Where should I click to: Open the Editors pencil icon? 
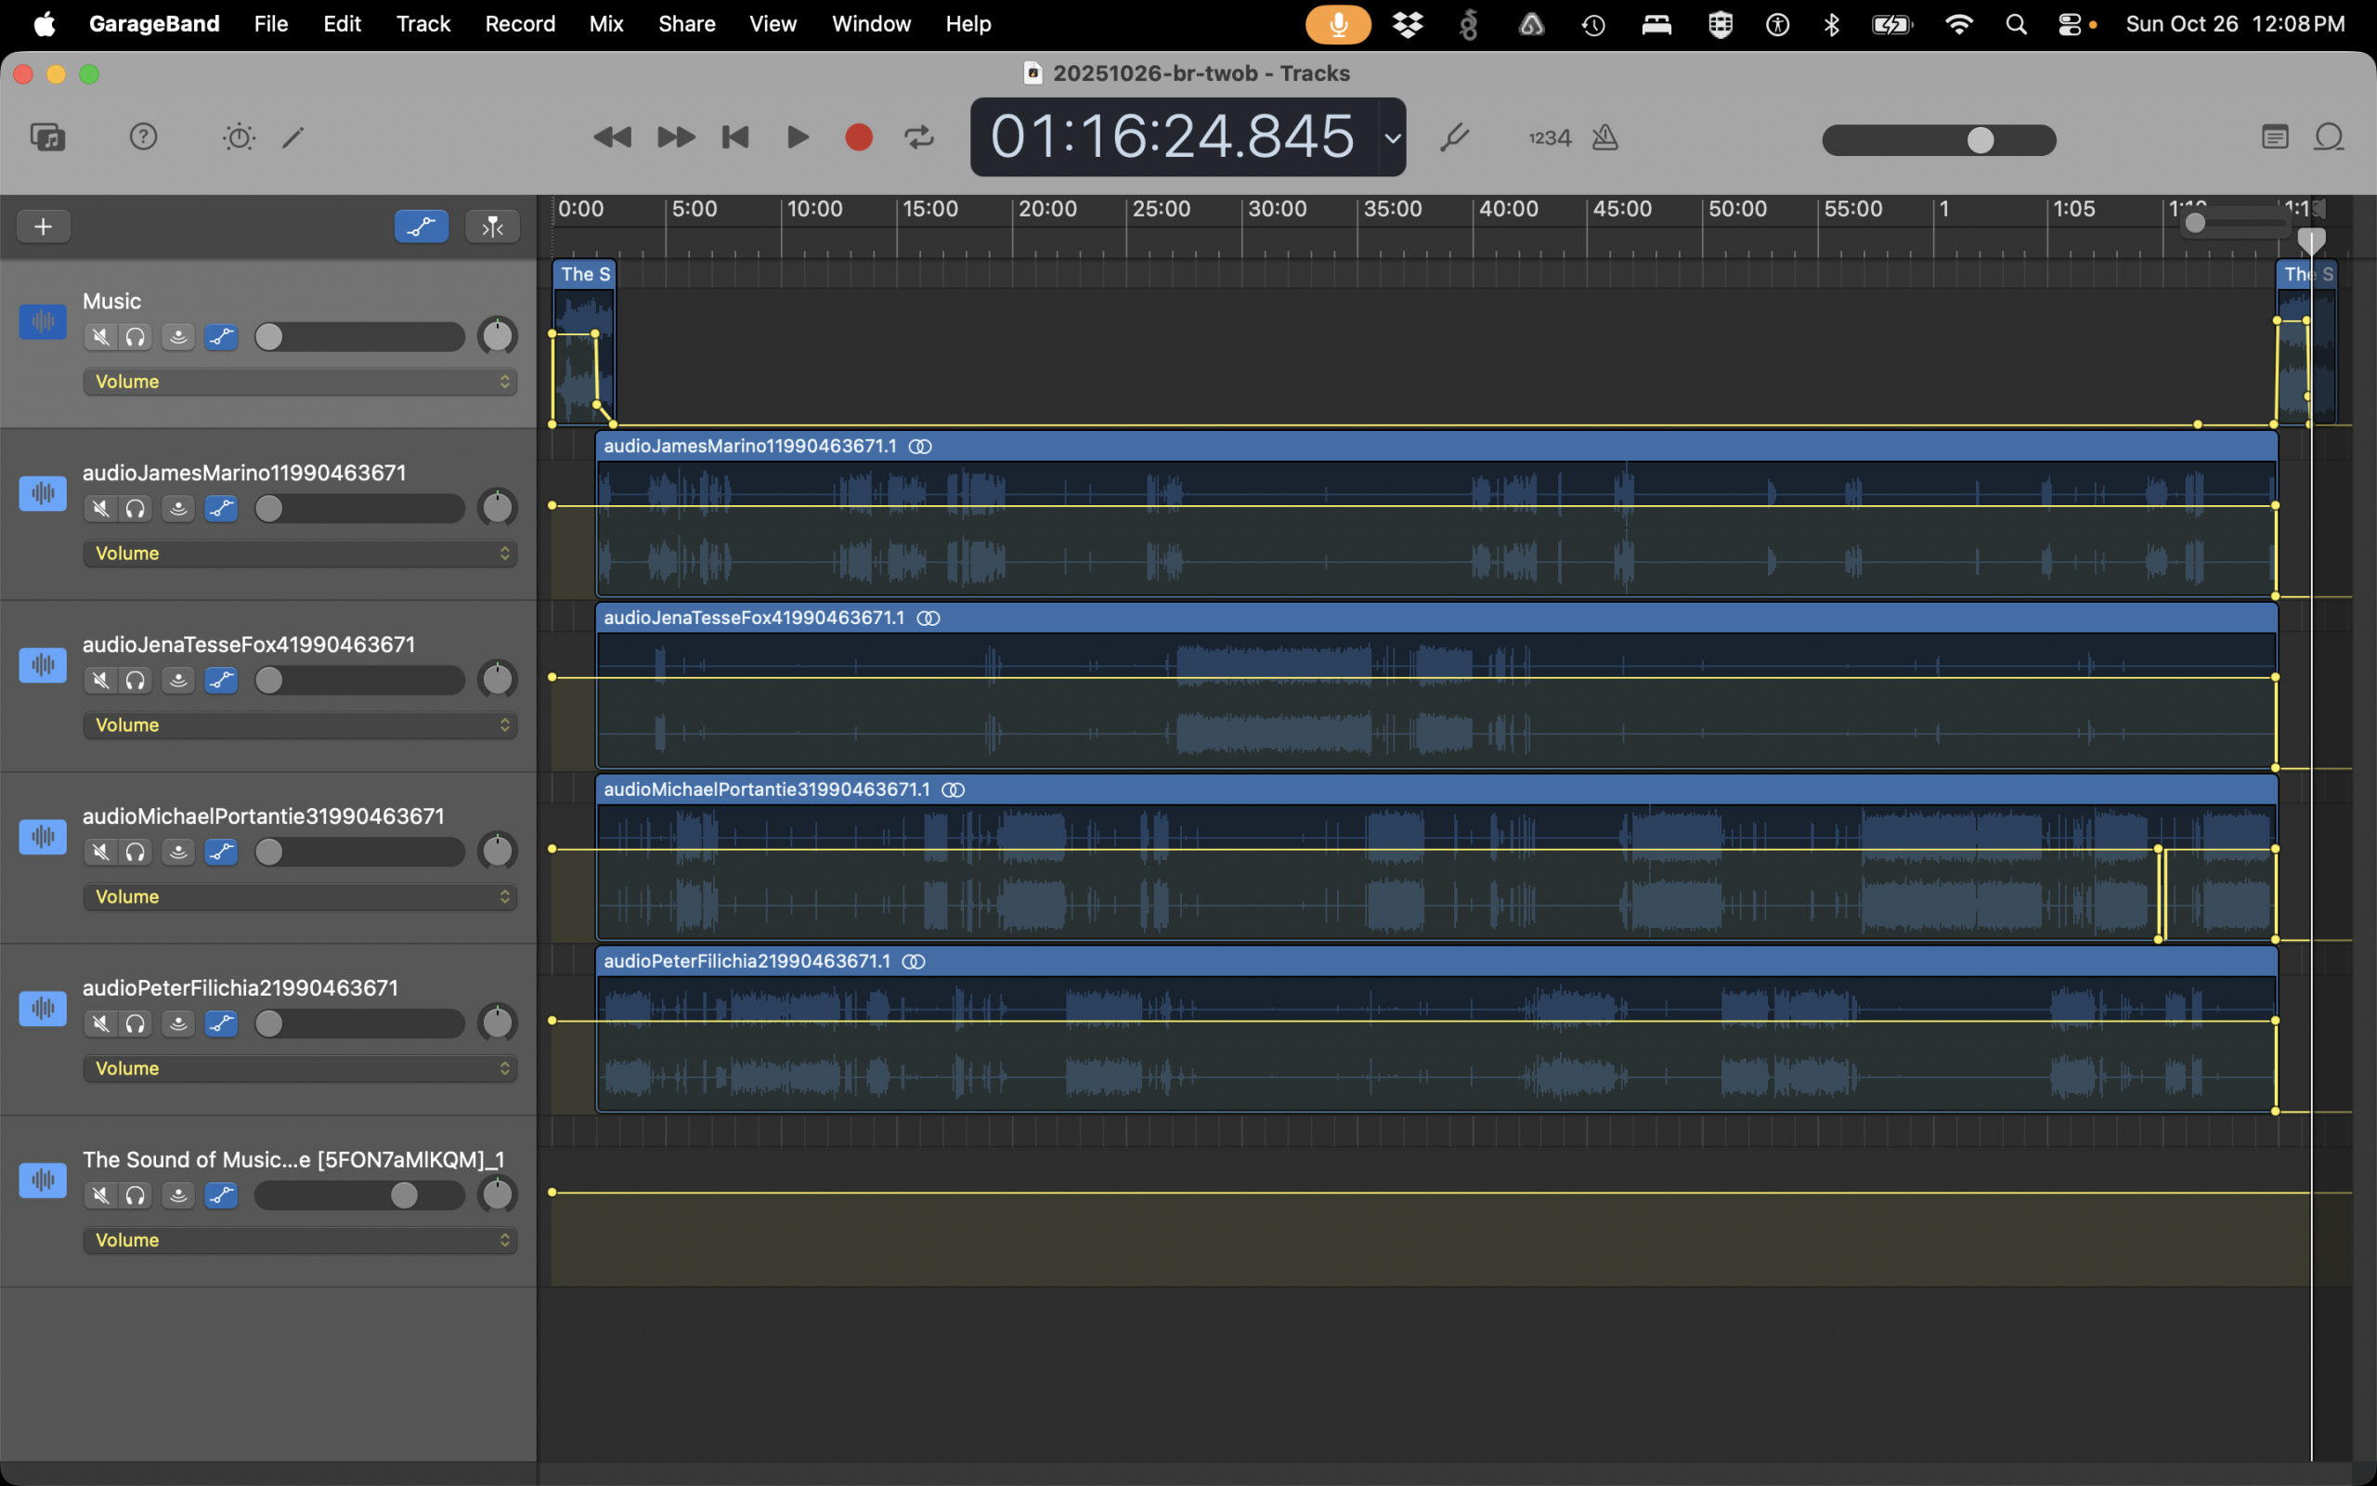coord(292,137)
